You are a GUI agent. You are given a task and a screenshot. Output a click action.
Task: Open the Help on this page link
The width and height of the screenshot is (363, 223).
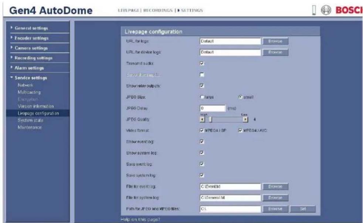[140, 219]
